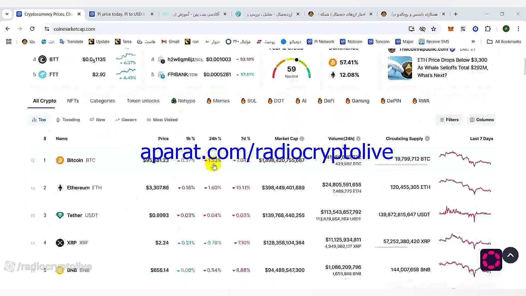This screenshot has width=526, height=296.
Task: Open the ETH Price Drops news headline
Action: tap(453, 67)
